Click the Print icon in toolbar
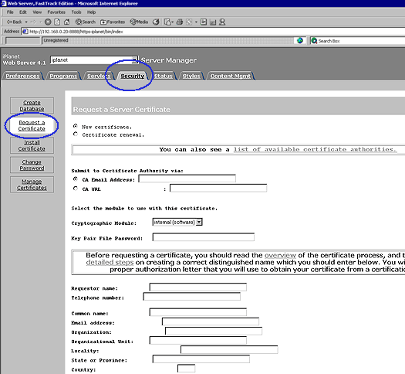This screenshot has height=374, width=405. pyautogui.click(x=180, y=22)
